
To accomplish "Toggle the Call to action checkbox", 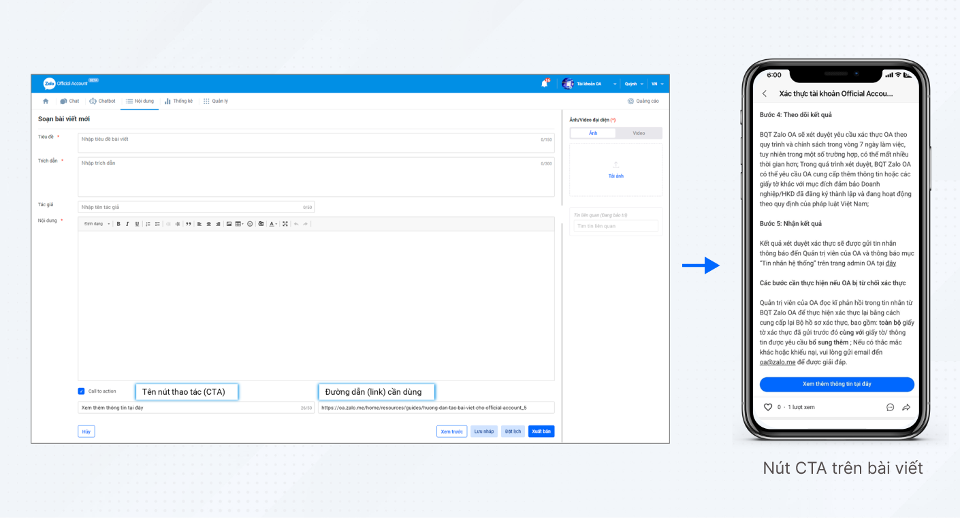I will pos(82,391).
